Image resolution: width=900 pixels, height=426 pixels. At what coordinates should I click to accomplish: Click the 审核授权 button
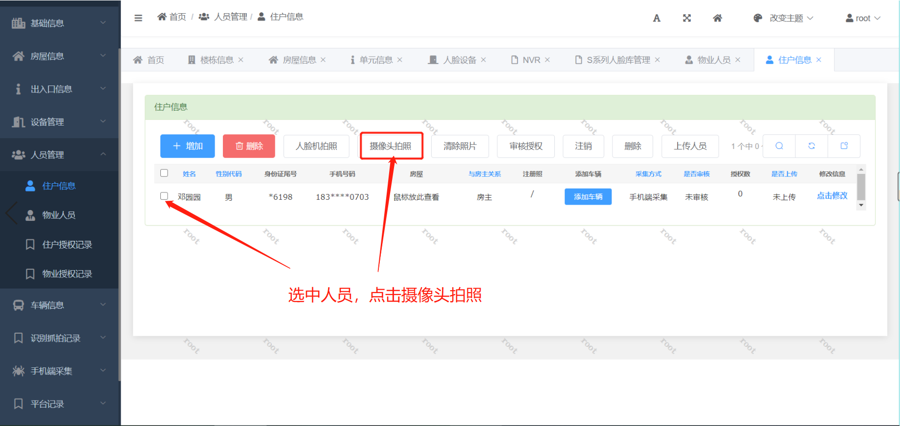click(526, 146)
